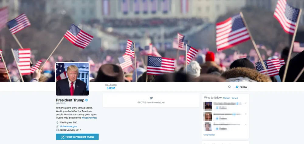Click the link chain icon beside WhiteHouse.gov
The image size is (304, 144).
point(57,126)
